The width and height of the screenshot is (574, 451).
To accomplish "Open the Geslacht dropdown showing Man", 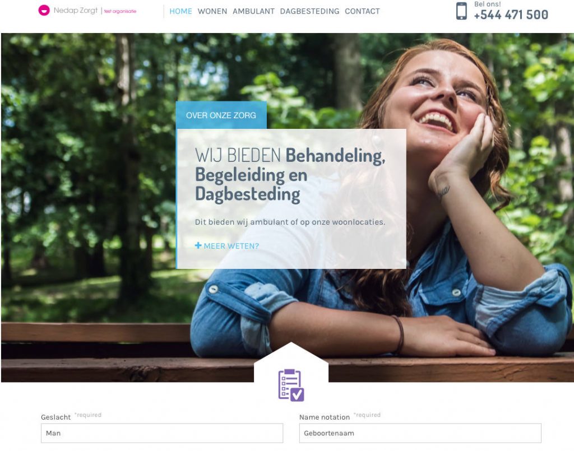I will tap(162, 433).
